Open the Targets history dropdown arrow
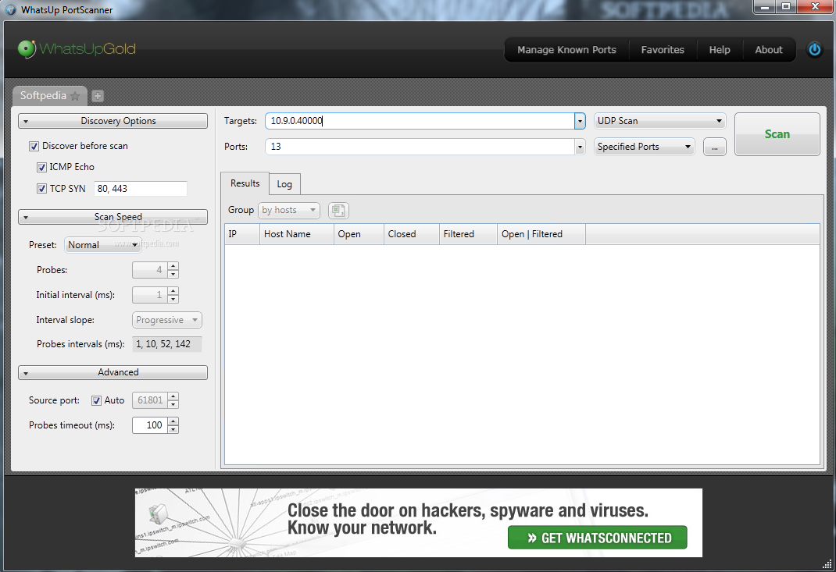Viewport: 836px width, 572px height. pos(580,121)
